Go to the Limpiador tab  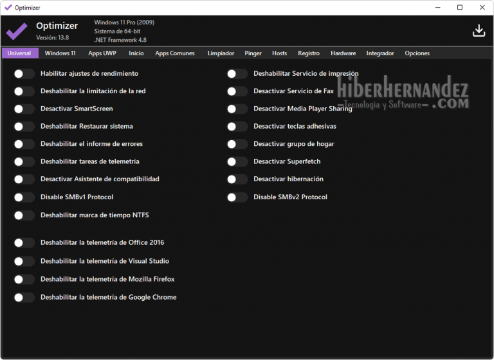coord(221,53)
